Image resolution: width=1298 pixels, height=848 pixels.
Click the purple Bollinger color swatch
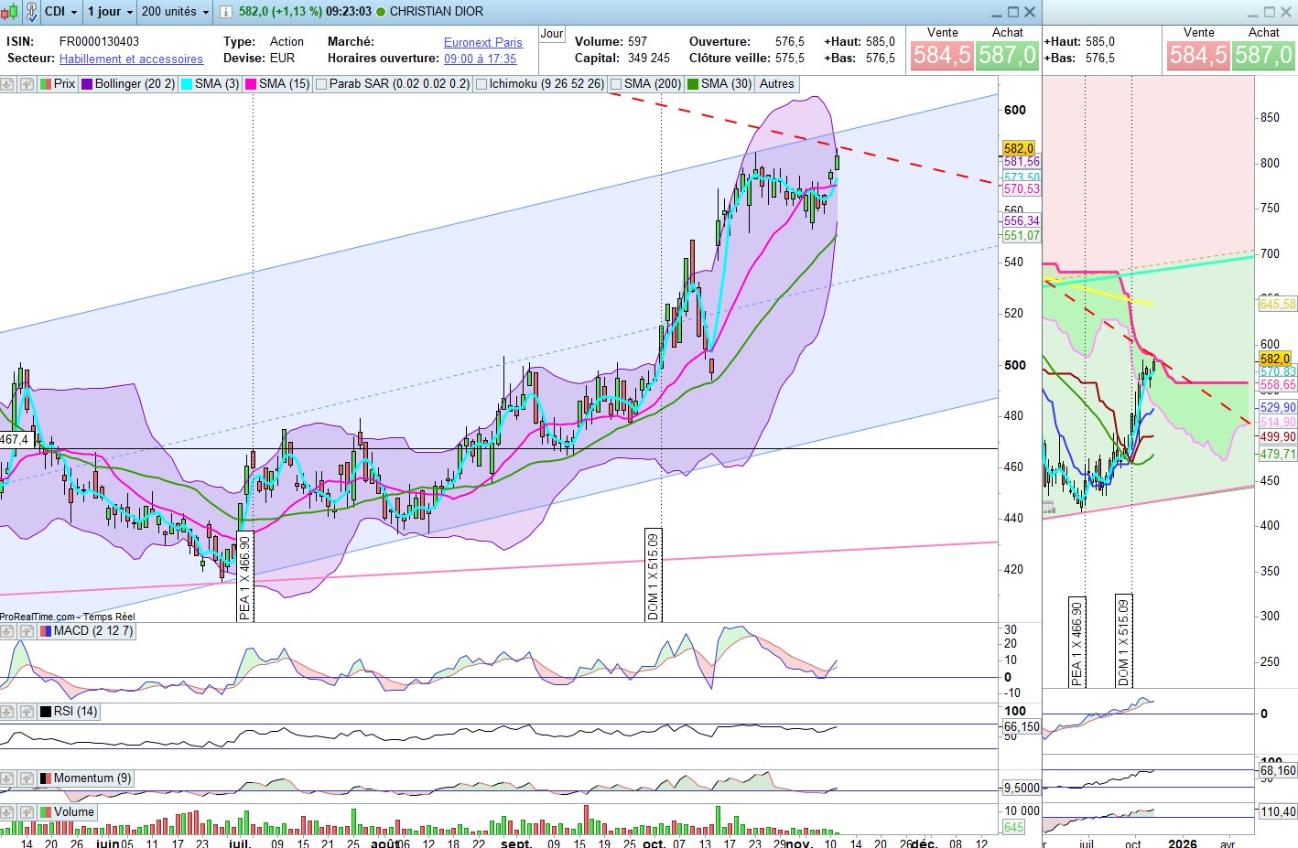87,84
